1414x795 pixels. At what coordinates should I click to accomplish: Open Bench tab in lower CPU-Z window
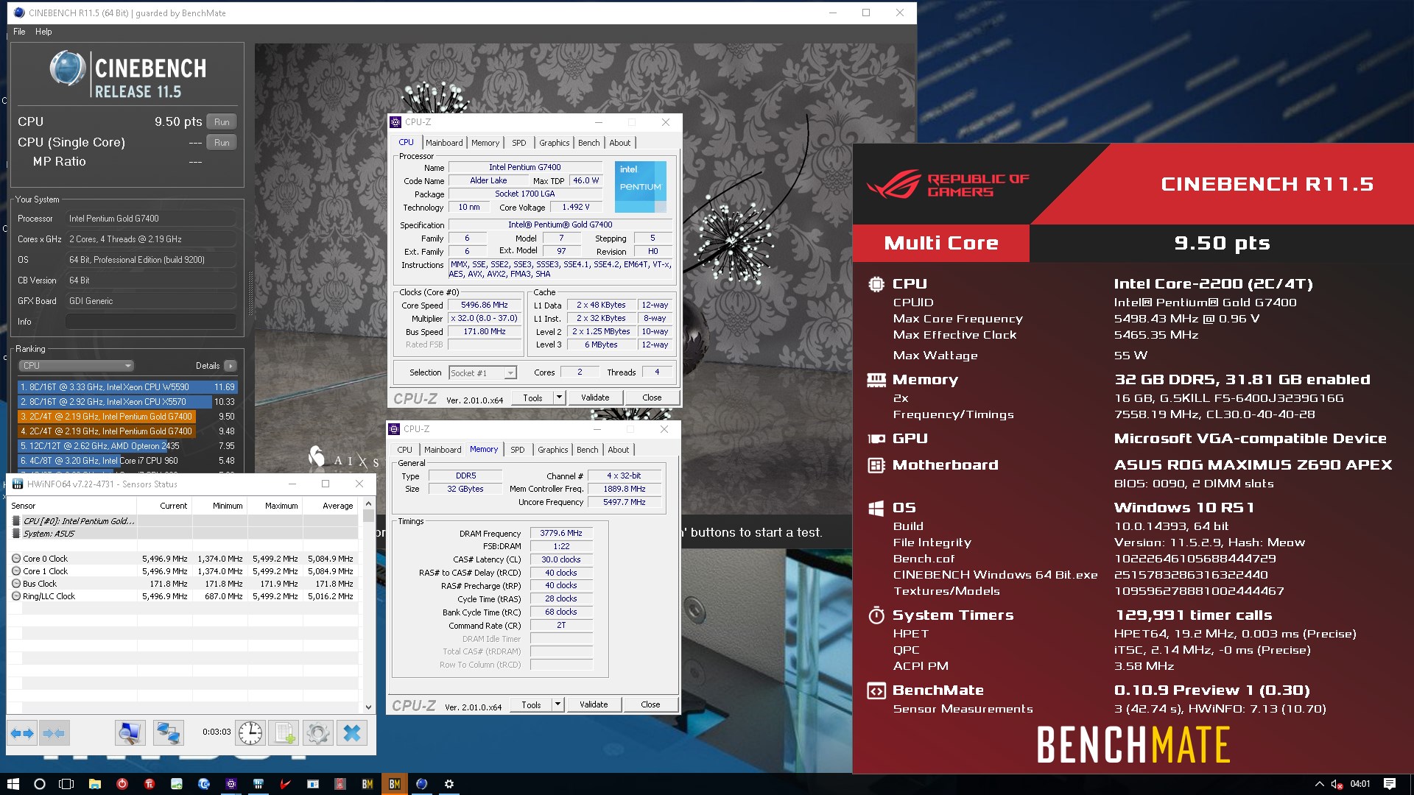click(x=587, y=450)
